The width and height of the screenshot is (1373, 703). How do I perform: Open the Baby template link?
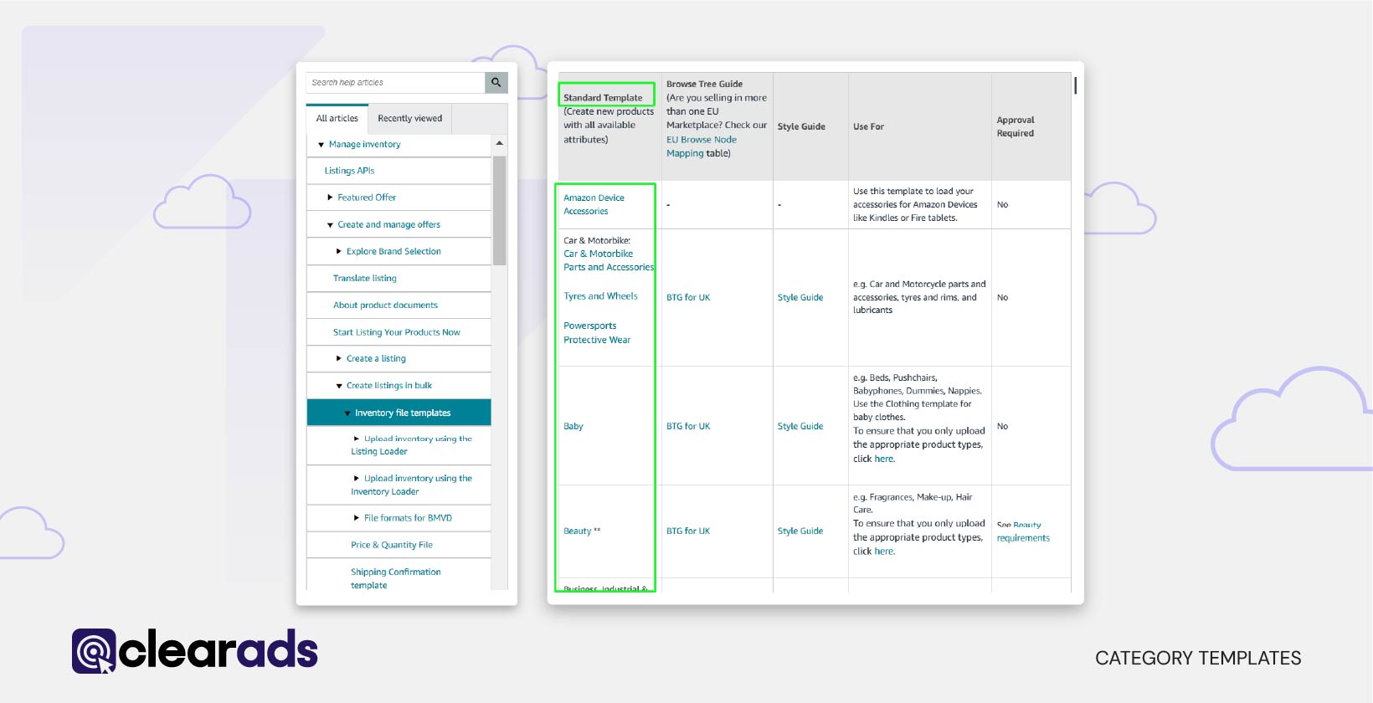point(573,426)
